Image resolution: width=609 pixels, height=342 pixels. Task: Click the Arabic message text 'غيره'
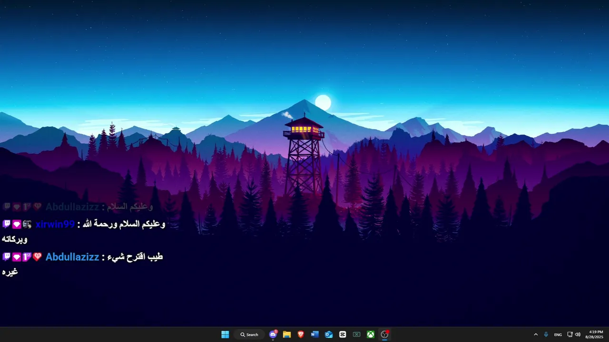[x=10, y=272]
